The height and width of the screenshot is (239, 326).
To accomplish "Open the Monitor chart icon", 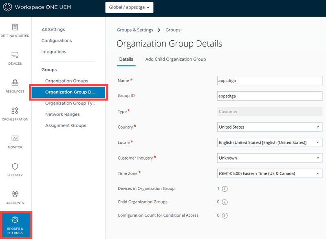I will coord(15,138).
